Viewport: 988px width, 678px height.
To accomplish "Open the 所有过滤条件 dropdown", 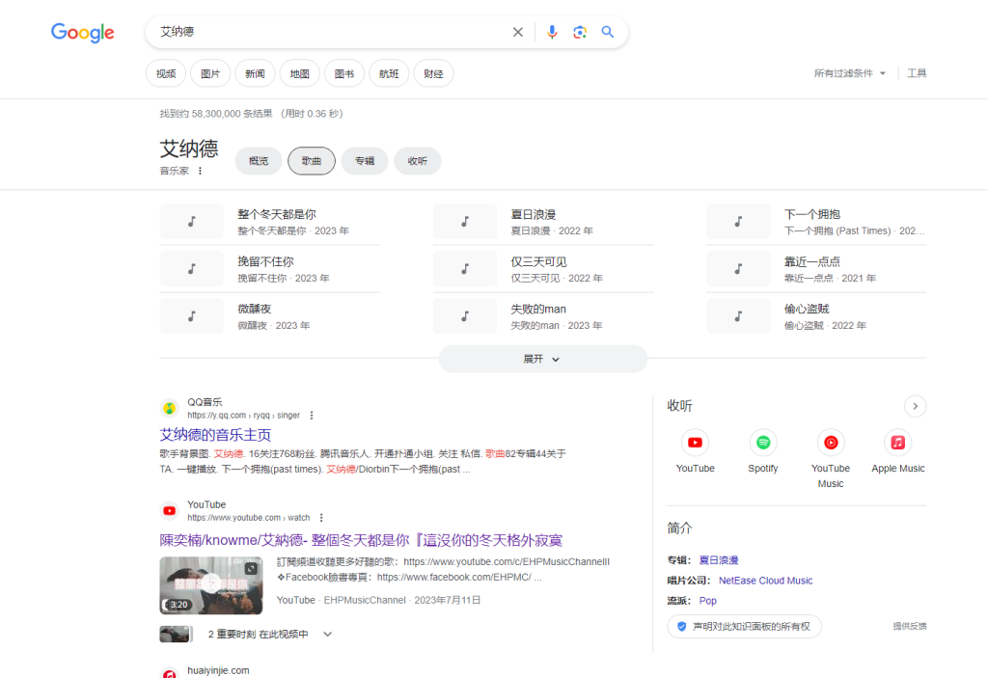I will [x=849, y=73].
